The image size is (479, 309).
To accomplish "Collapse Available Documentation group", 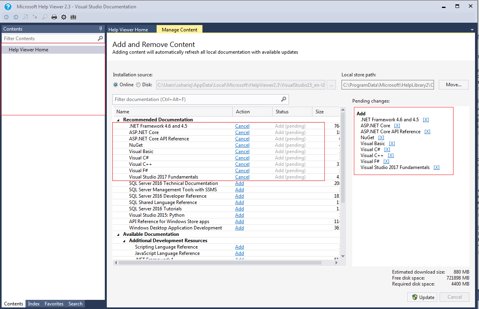I will 118,234.
